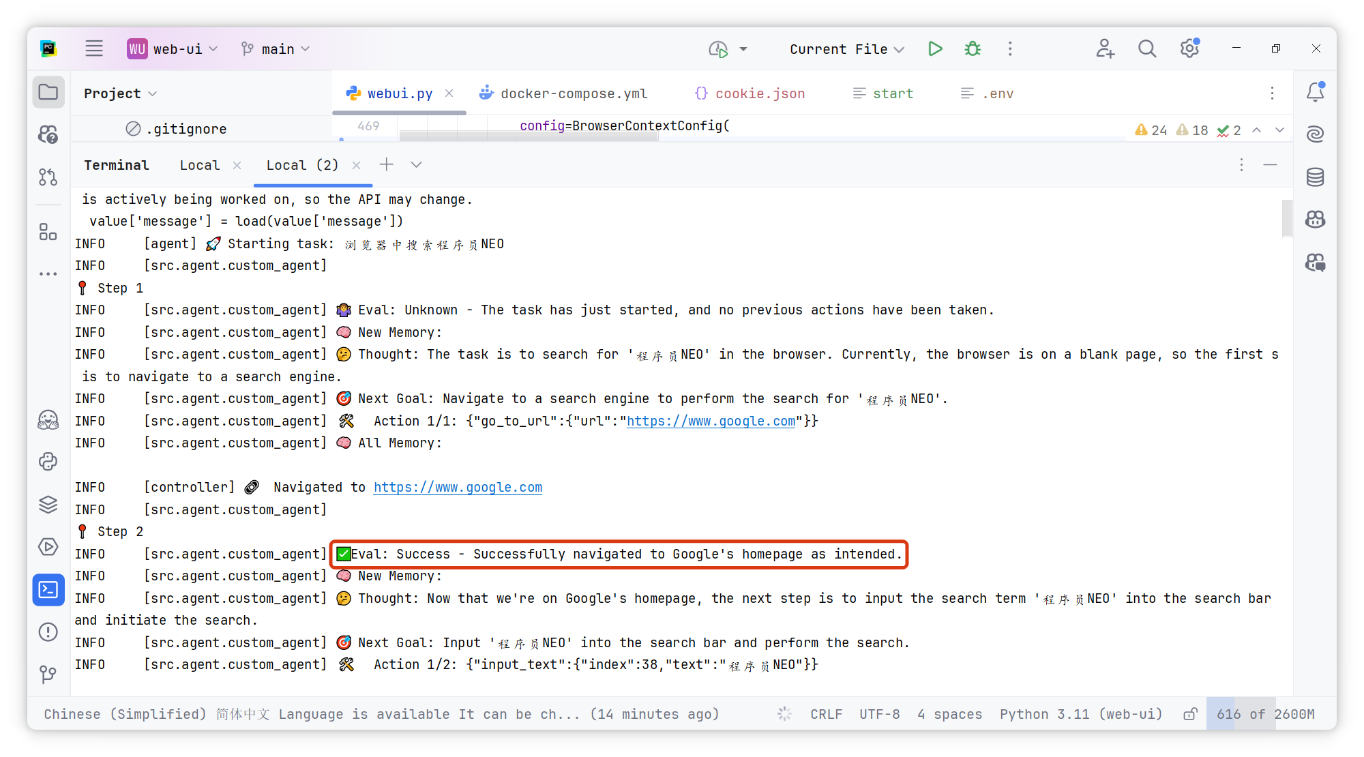Click the Python 3.11 (web-ui) interpreter
The image size is (1364, 757).
[x=1081, y=714]
